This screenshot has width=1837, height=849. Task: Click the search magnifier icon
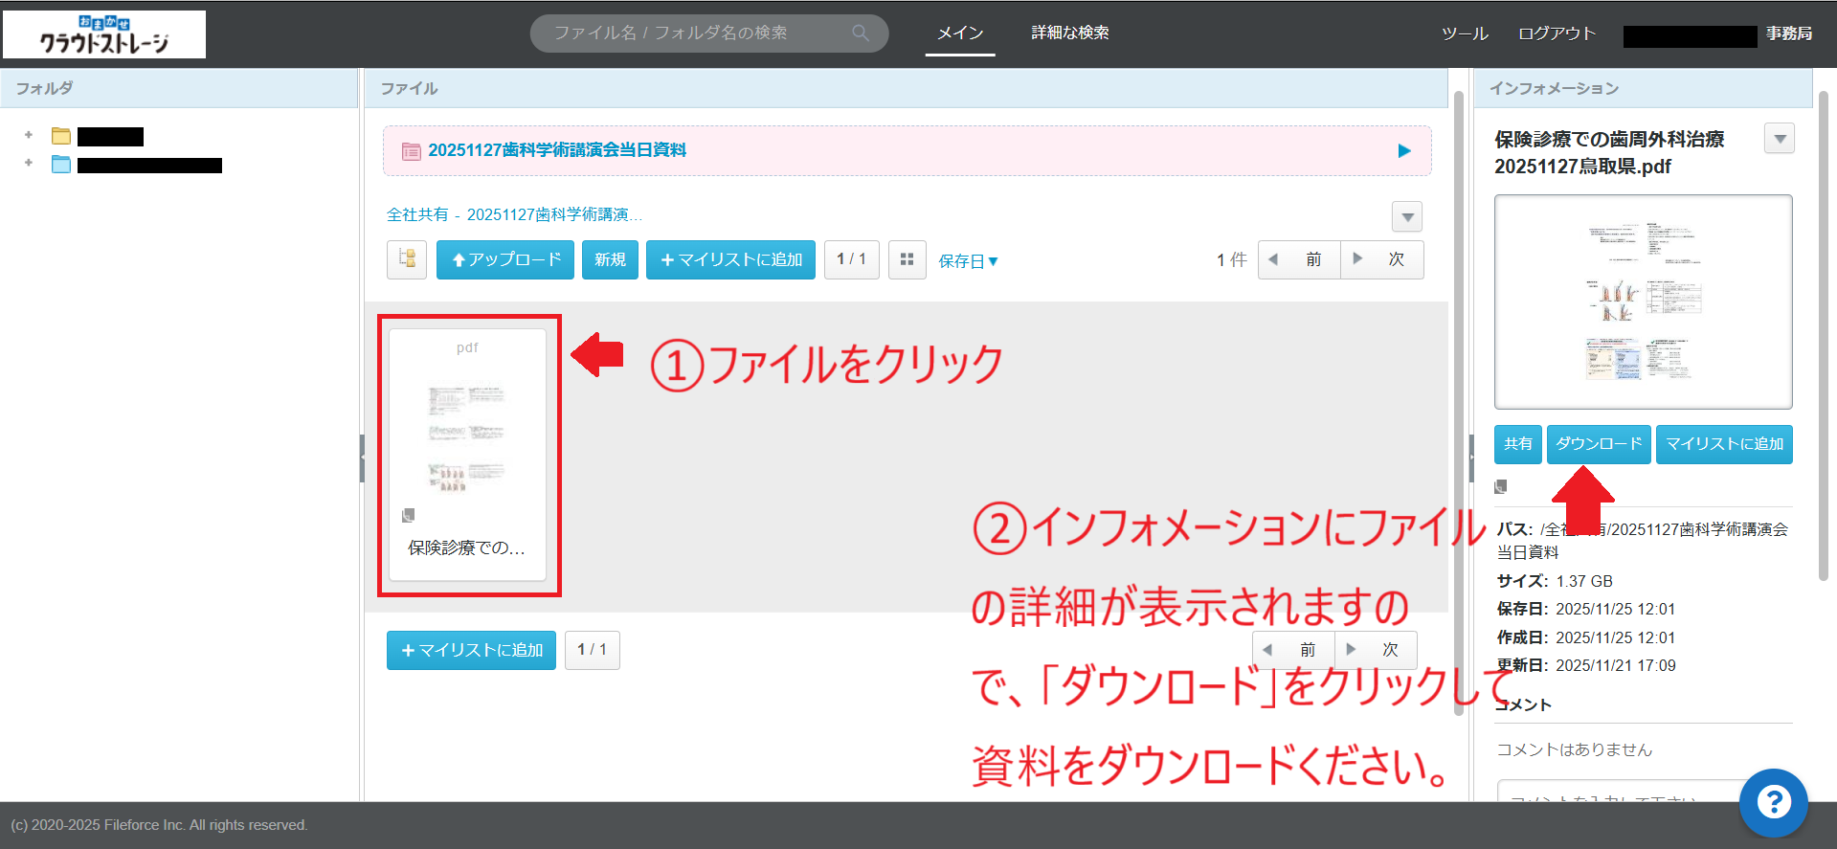click(861, 34)
